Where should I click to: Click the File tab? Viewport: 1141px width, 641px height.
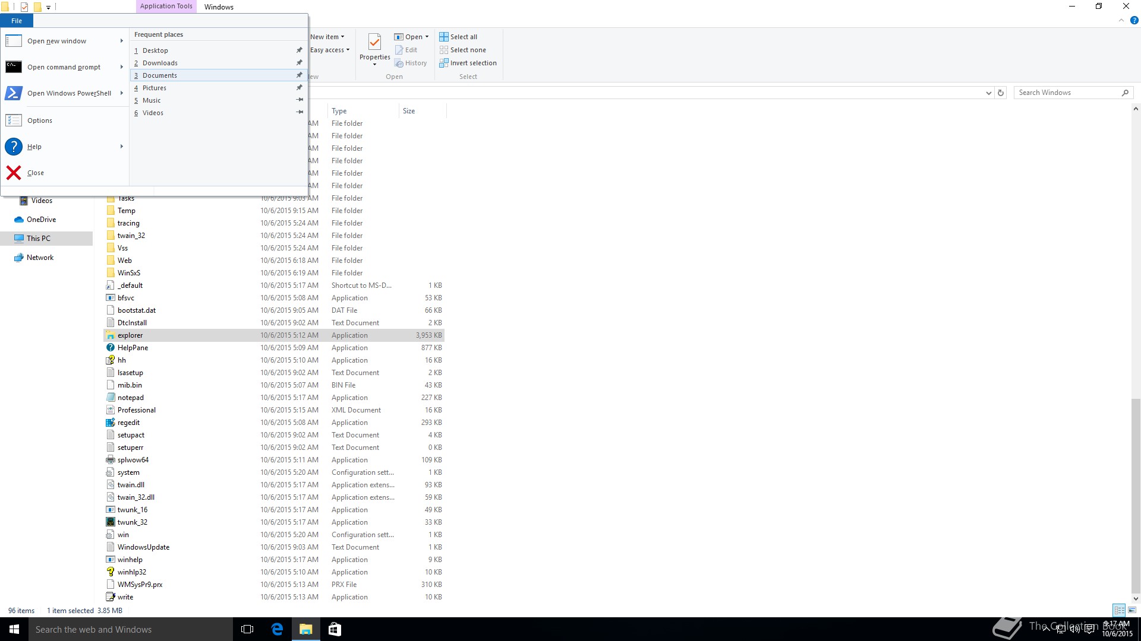(x=17, y=21)
